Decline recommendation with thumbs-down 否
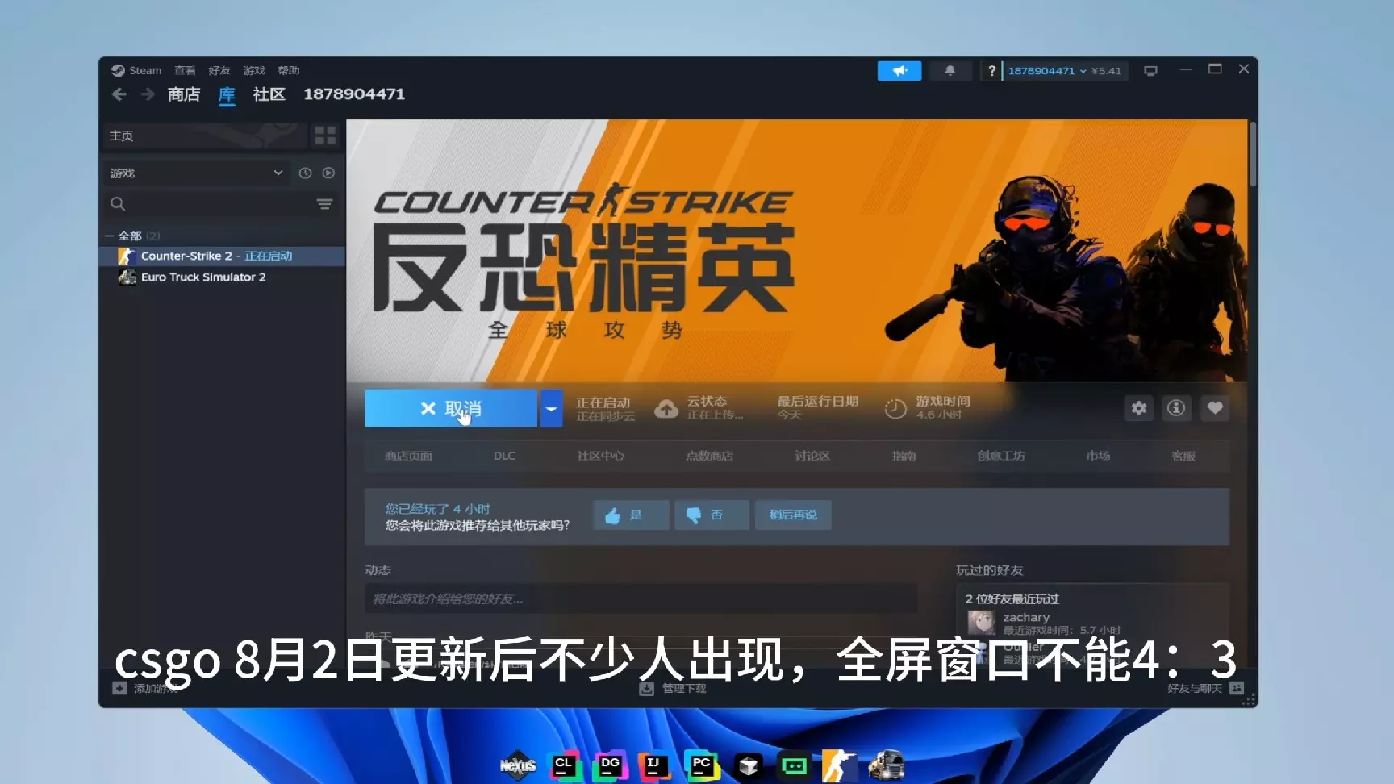Viewport: 1394px width, 784px height. 712,515
